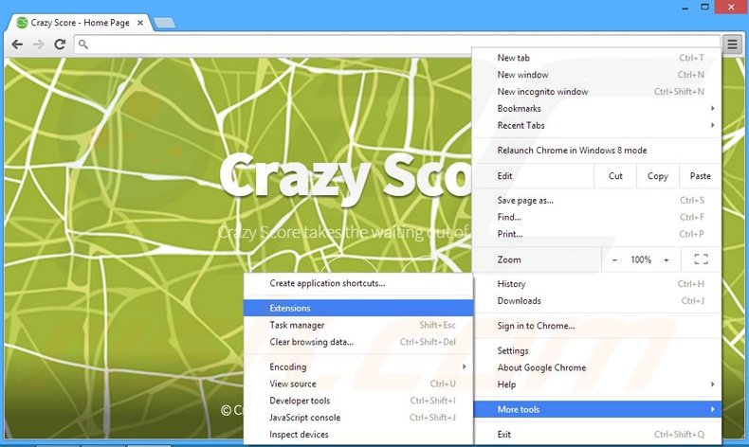
Task: Choose Clear browsing data...
Action: pyautogui.click(x=358, y=342)
